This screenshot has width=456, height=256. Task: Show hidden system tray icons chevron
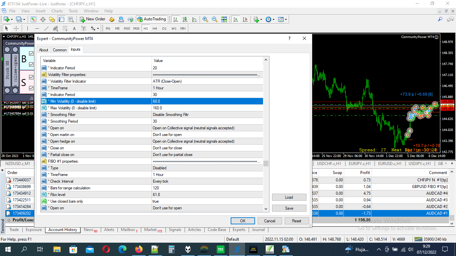[x=379, y=249]
